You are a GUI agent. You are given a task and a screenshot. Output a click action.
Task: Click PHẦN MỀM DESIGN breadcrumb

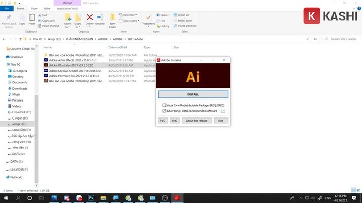[79, 39]
